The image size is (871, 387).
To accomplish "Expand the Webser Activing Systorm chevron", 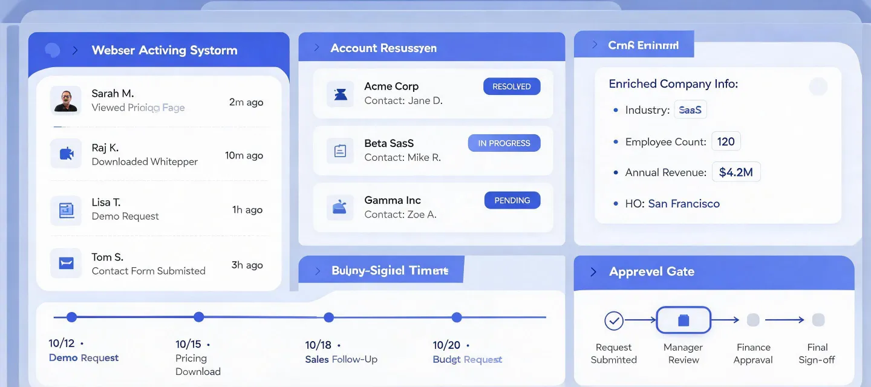I will coord(75,50).
